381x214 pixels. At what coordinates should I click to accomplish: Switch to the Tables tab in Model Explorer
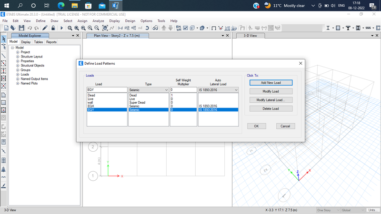[x=39, y=42]
